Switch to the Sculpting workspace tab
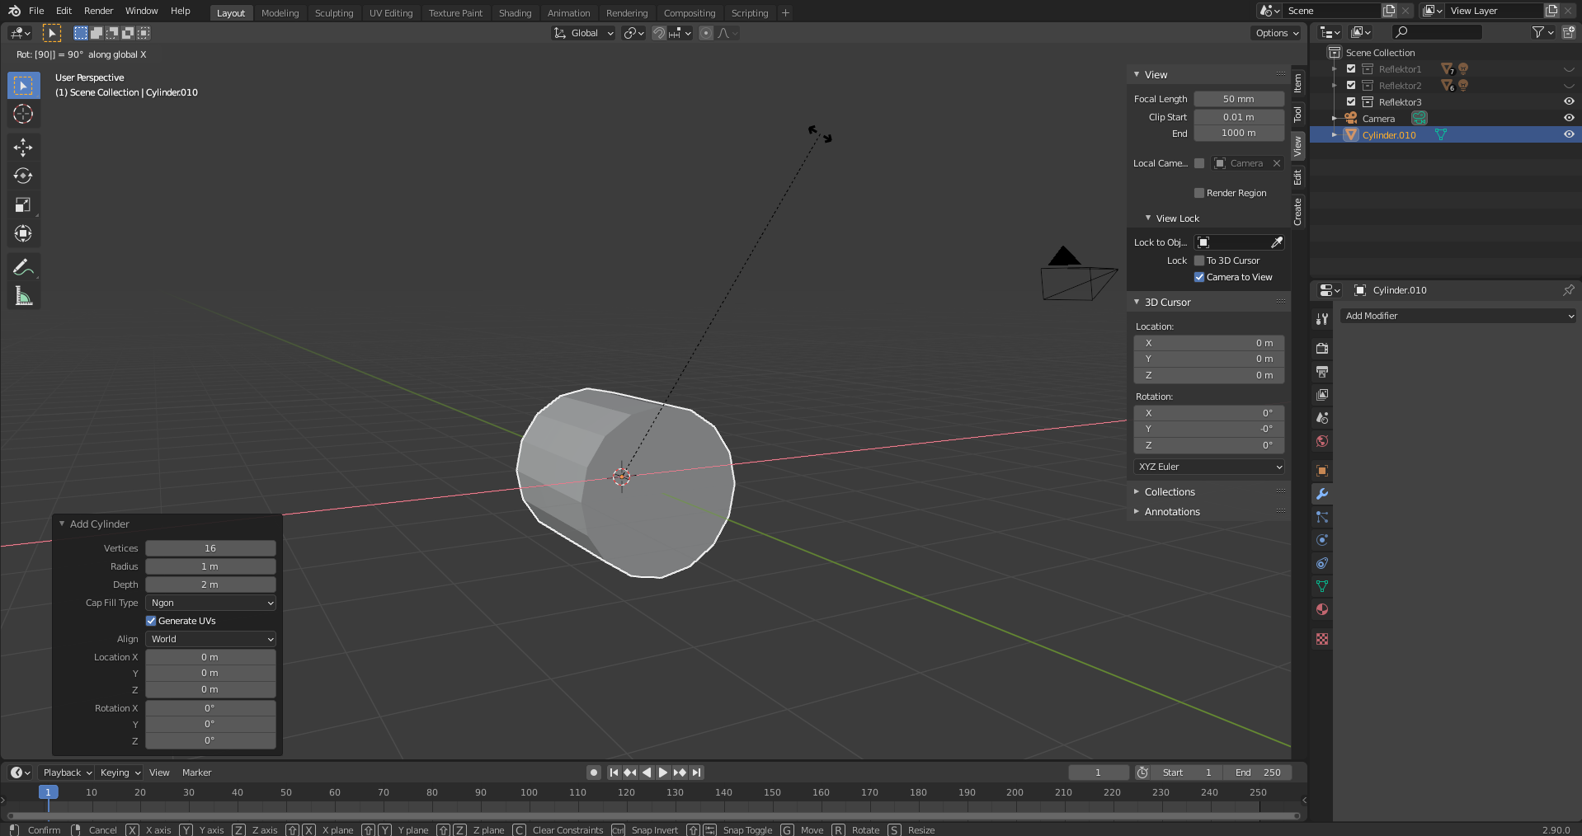The width and height of the screenshot is (1582, 836). 333,13
